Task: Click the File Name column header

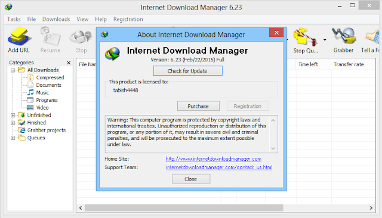Action: tap(87, 64)
